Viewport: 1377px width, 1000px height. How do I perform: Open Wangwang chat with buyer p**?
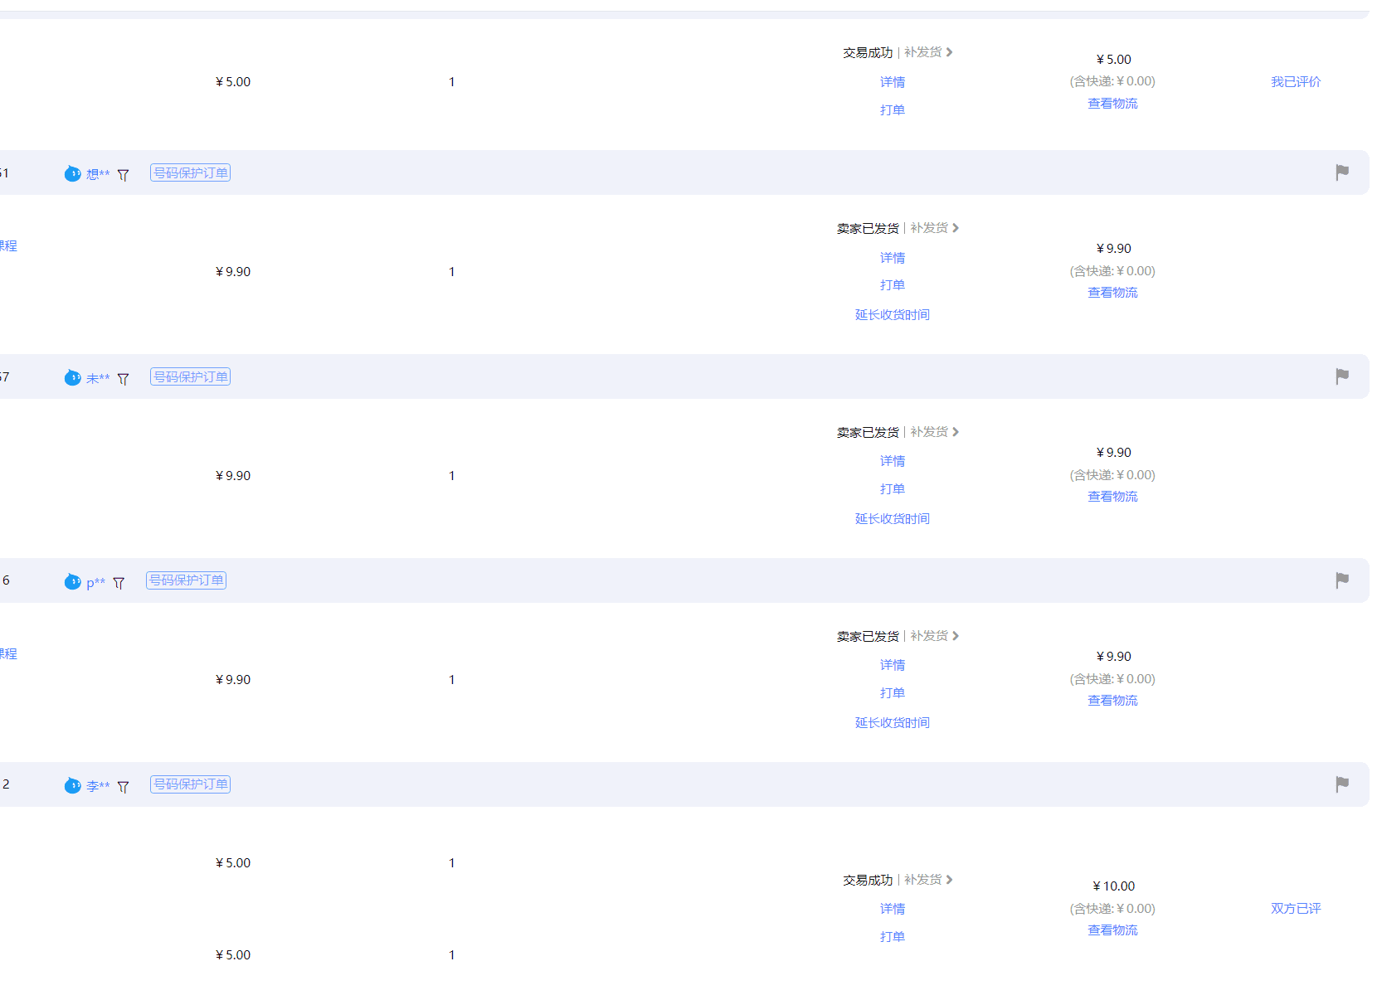click(73, 581)
